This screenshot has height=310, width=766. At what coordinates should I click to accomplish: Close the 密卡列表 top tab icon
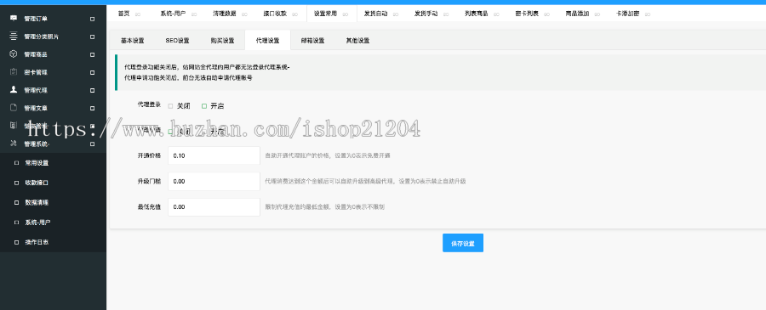547,14
